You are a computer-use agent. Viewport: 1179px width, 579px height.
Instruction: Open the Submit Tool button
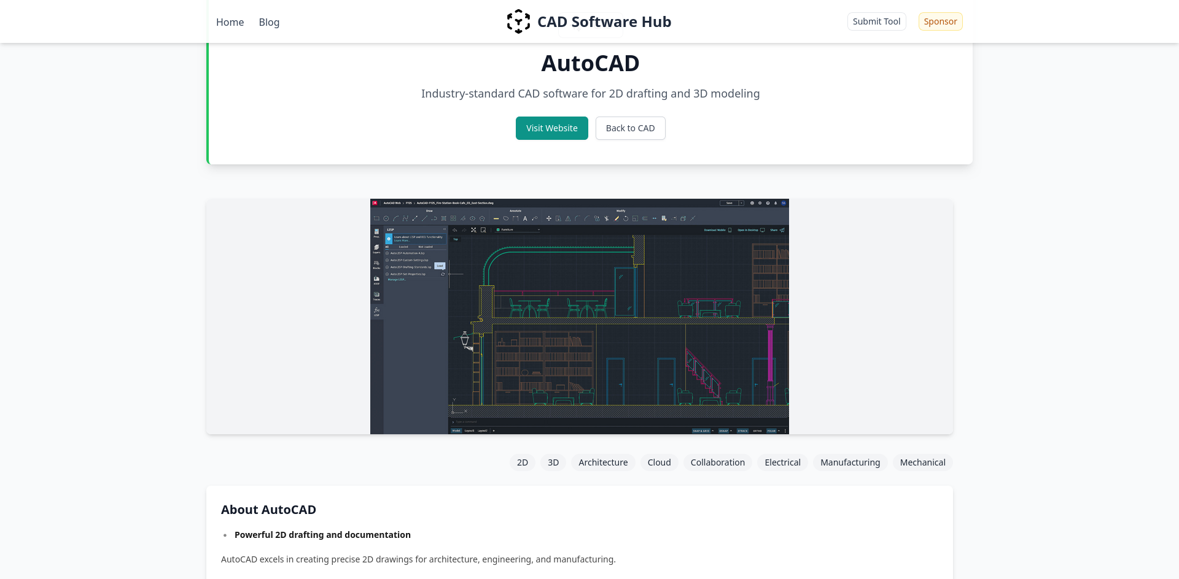coord(876,21)
